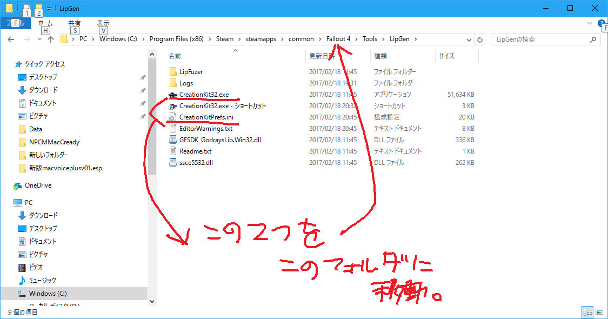
Task: Select PC in the navigation pane
Action: [28, 202]
